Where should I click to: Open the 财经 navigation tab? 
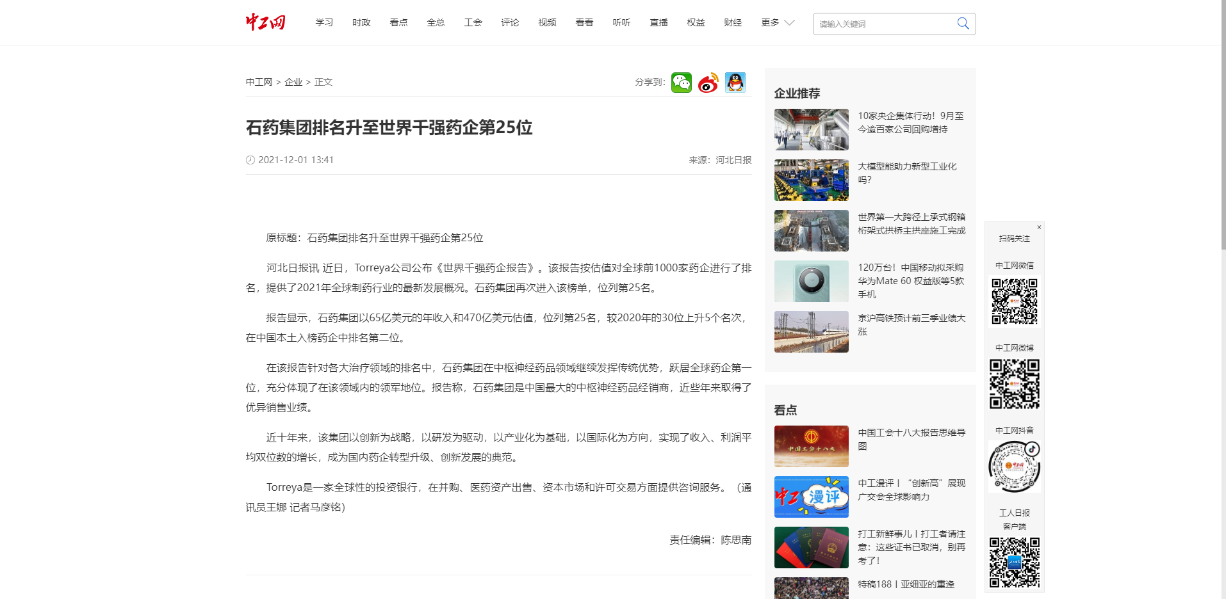(733, 22)
